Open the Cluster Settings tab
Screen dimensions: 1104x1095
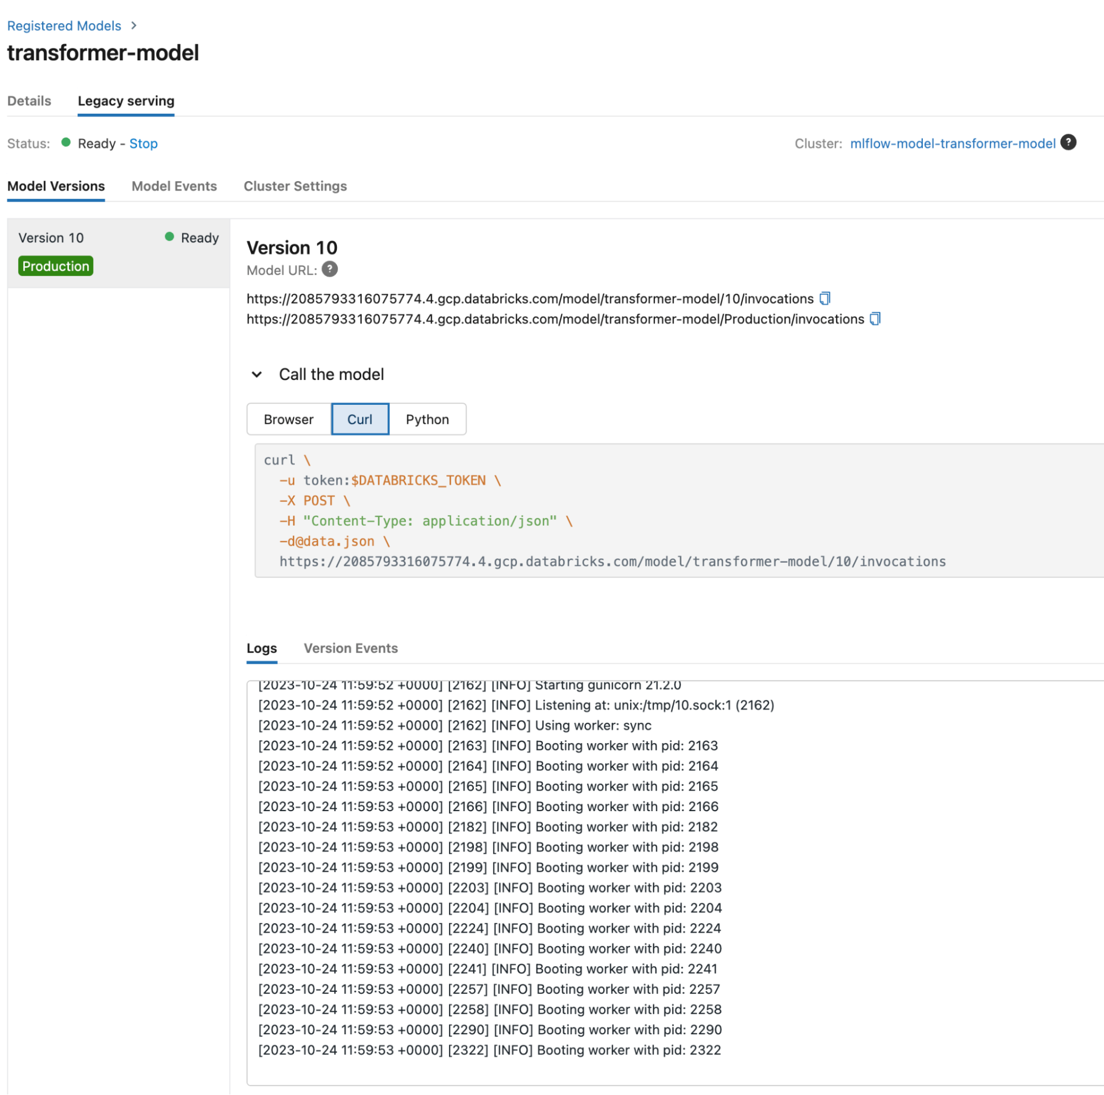click(295, 186)
